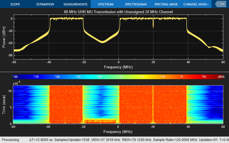Select the MEASUREMENTS tab
Image resolution: width=229 pixels, height=143 pixels.
[75, 4]
